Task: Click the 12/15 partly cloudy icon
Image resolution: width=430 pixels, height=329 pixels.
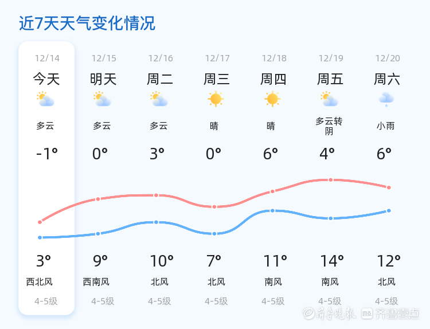Action: (x=102, y=99)
